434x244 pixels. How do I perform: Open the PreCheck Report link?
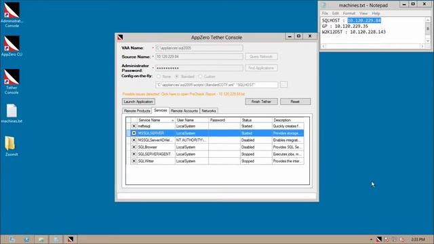(184, 94)
